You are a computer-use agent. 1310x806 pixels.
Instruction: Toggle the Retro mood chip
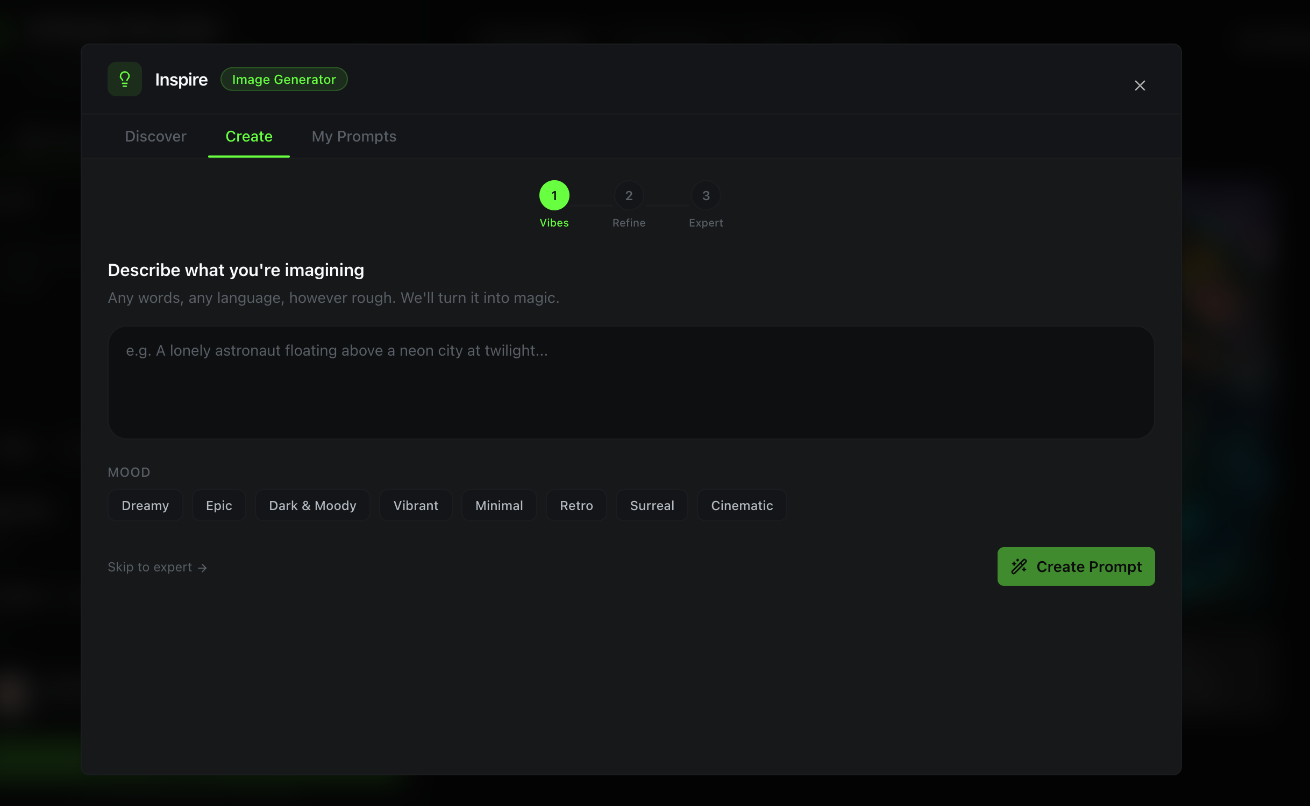[576, 506]
